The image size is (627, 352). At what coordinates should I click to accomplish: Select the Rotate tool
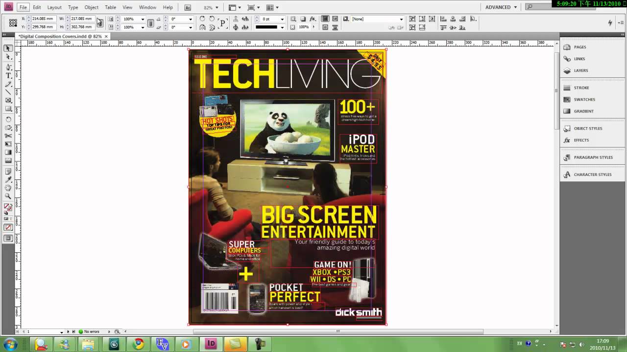pyautogui.click(x=8, y=119)
